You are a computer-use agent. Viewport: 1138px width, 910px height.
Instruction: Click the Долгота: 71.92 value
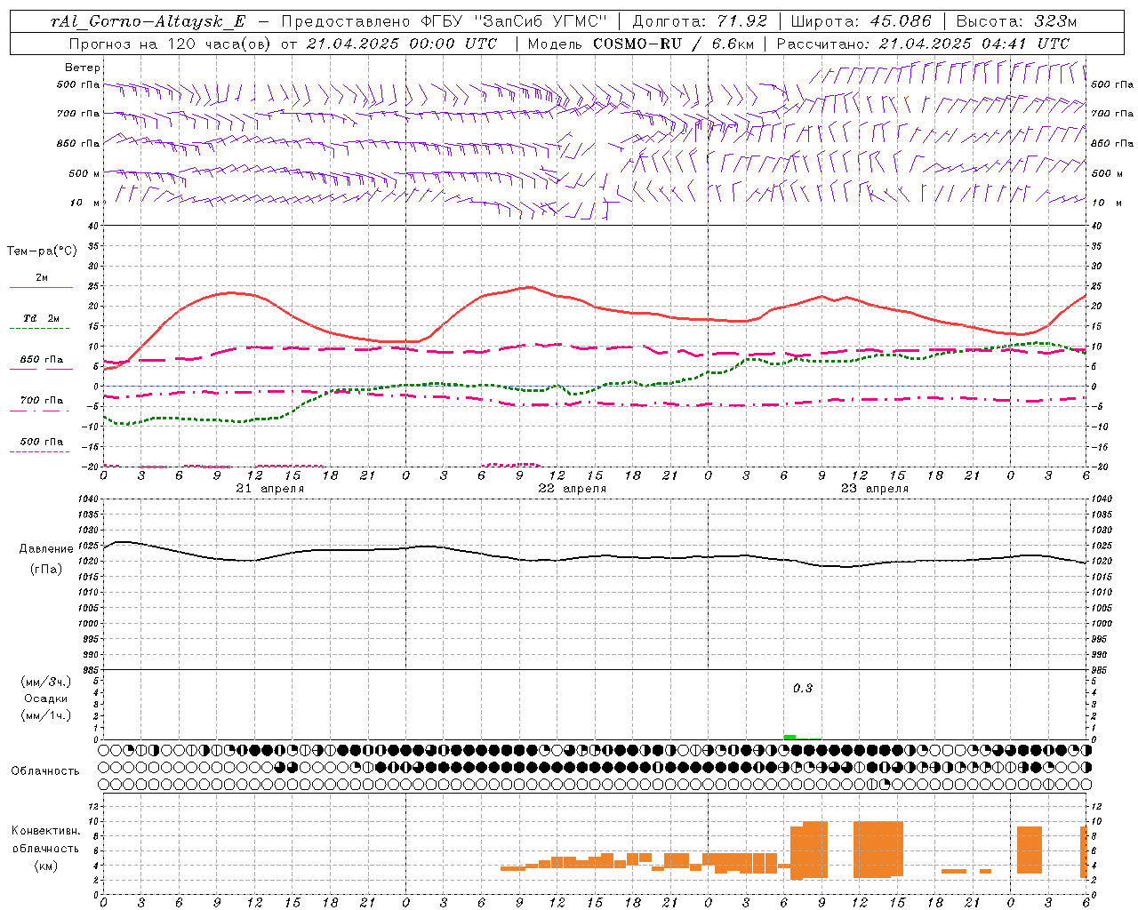[x=700, y=21]
